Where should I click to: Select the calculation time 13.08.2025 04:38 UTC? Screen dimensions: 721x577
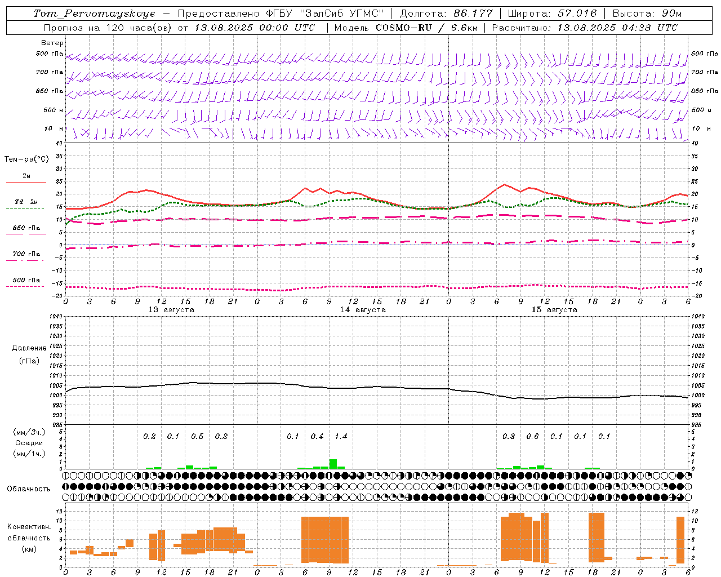617,28
